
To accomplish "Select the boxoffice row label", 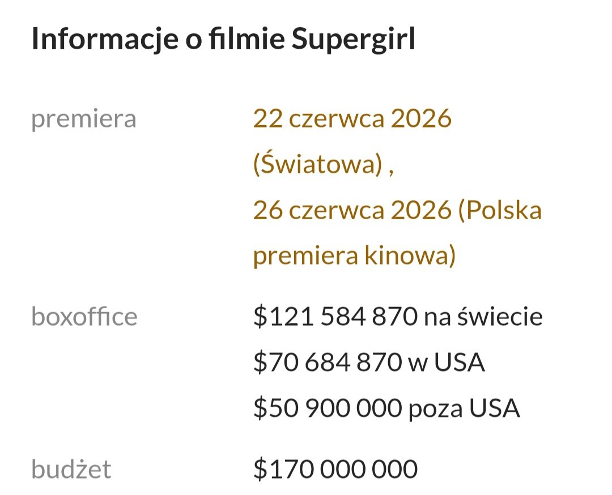I will click(84, 317).
